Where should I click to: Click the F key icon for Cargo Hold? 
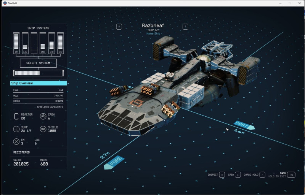[262, 174]
